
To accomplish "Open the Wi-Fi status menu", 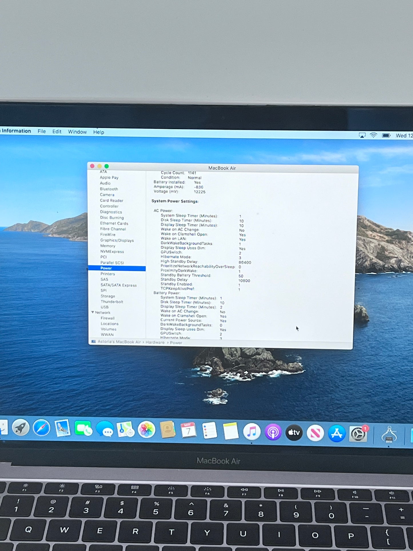I will tap(373, 135).
